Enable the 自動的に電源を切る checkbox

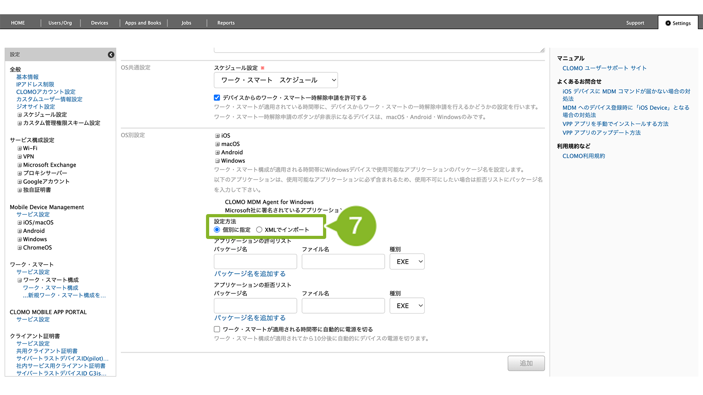[217, 329]
